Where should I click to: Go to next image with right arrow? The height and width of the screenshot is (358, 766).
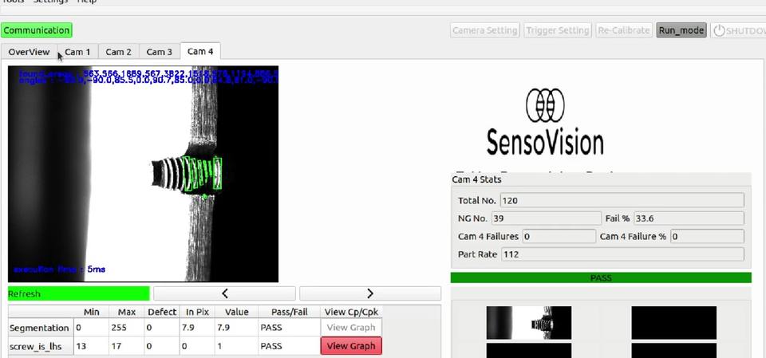(x=369, y=293)
